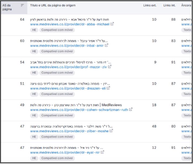The height and width of the screenshot is (164, 193).
Task: Click the HE tag in dr-eyal-nir row
Action: pyautogui.click(x=34, y=158)
